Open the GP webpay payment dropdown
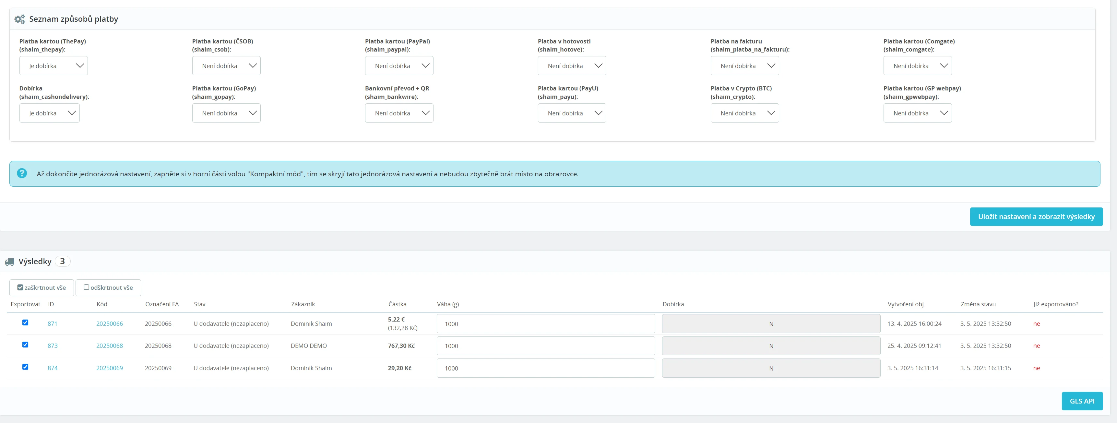 (x=917, y=113)
